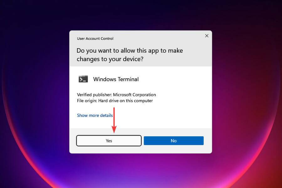Open the Show more details link
Screen dimensions: 282x188
click(x=95, y=115)
